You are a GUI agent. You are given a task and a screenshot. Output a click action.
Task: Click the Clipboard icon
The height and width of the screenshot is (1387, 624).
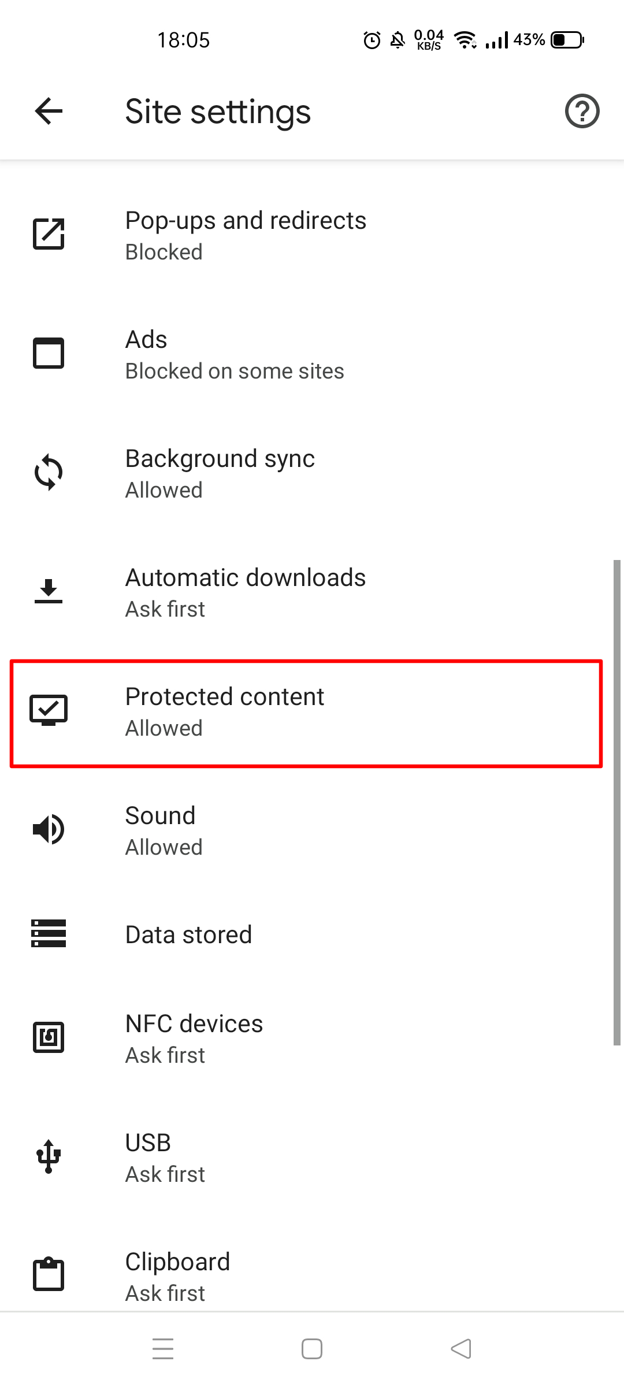pos(49,1275)
